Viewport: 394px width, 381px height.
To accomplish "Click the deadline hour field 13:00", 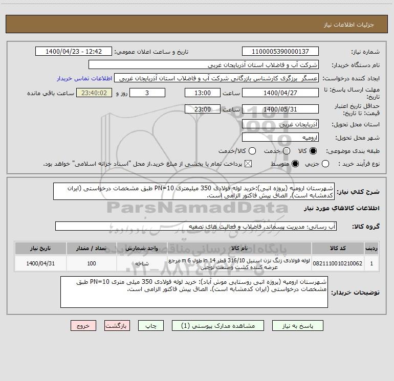I will pyautogui.click(x=203, y=93).
